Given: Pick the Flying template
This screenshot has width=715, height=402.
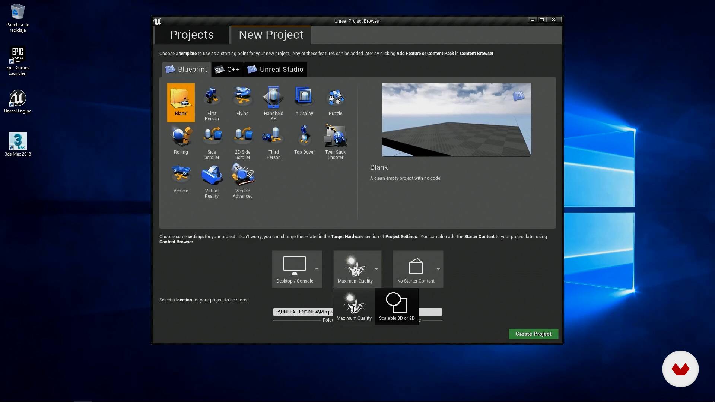Looking at the screenshot, I should click(242, 102).
